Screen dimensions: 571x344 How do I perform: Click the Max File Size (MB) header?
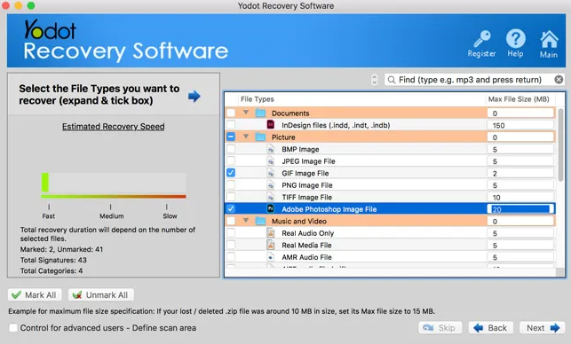coord(519,99)
